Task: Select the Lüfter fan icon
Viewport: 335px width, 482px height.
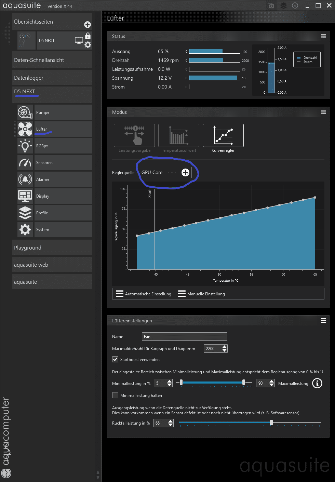Action: [x=25, y=129]
